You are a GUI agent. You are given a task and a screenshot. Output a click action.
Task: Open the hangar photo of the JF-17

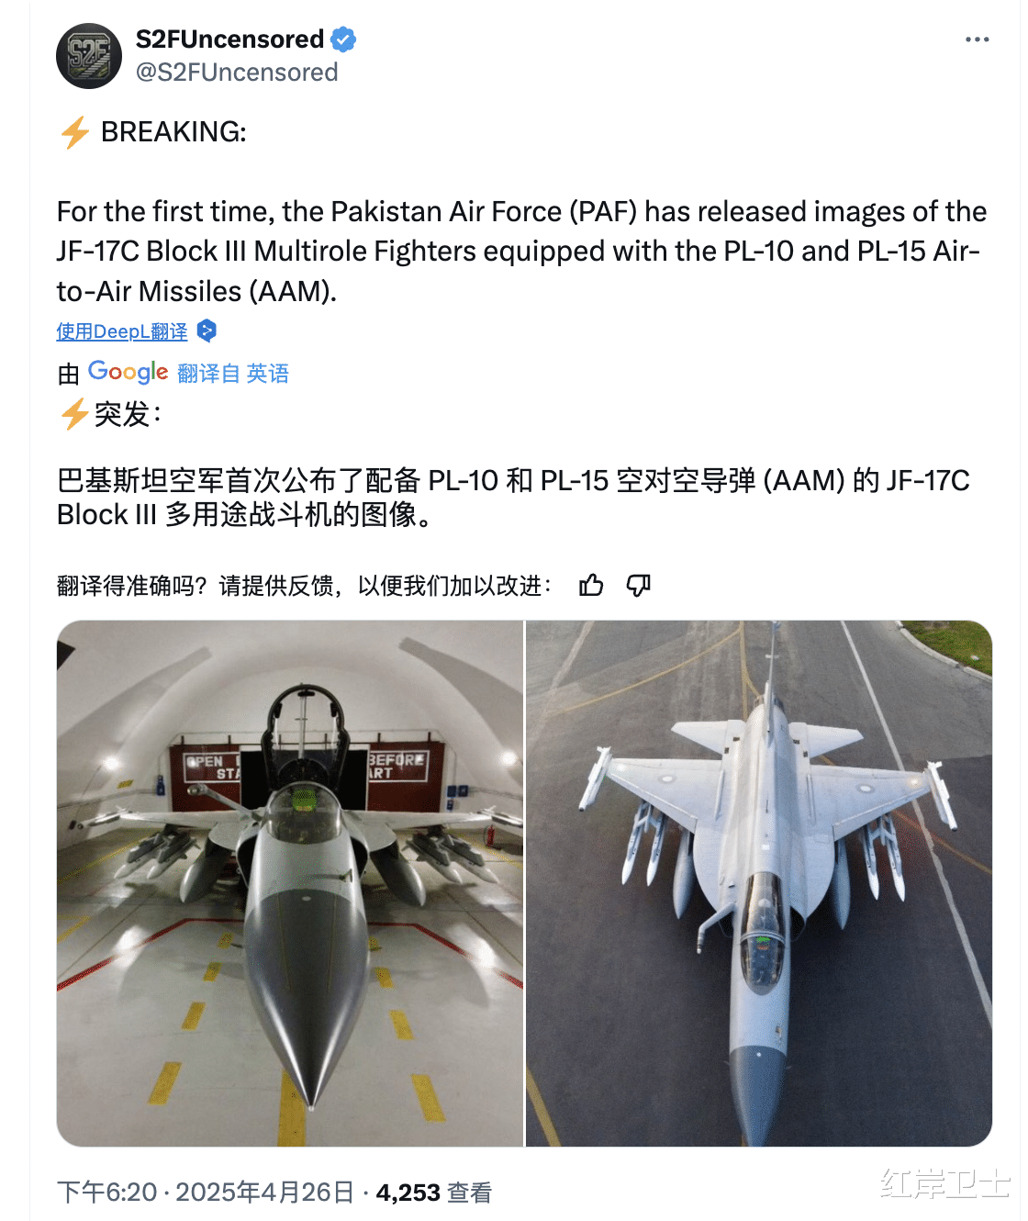(290, 883)
